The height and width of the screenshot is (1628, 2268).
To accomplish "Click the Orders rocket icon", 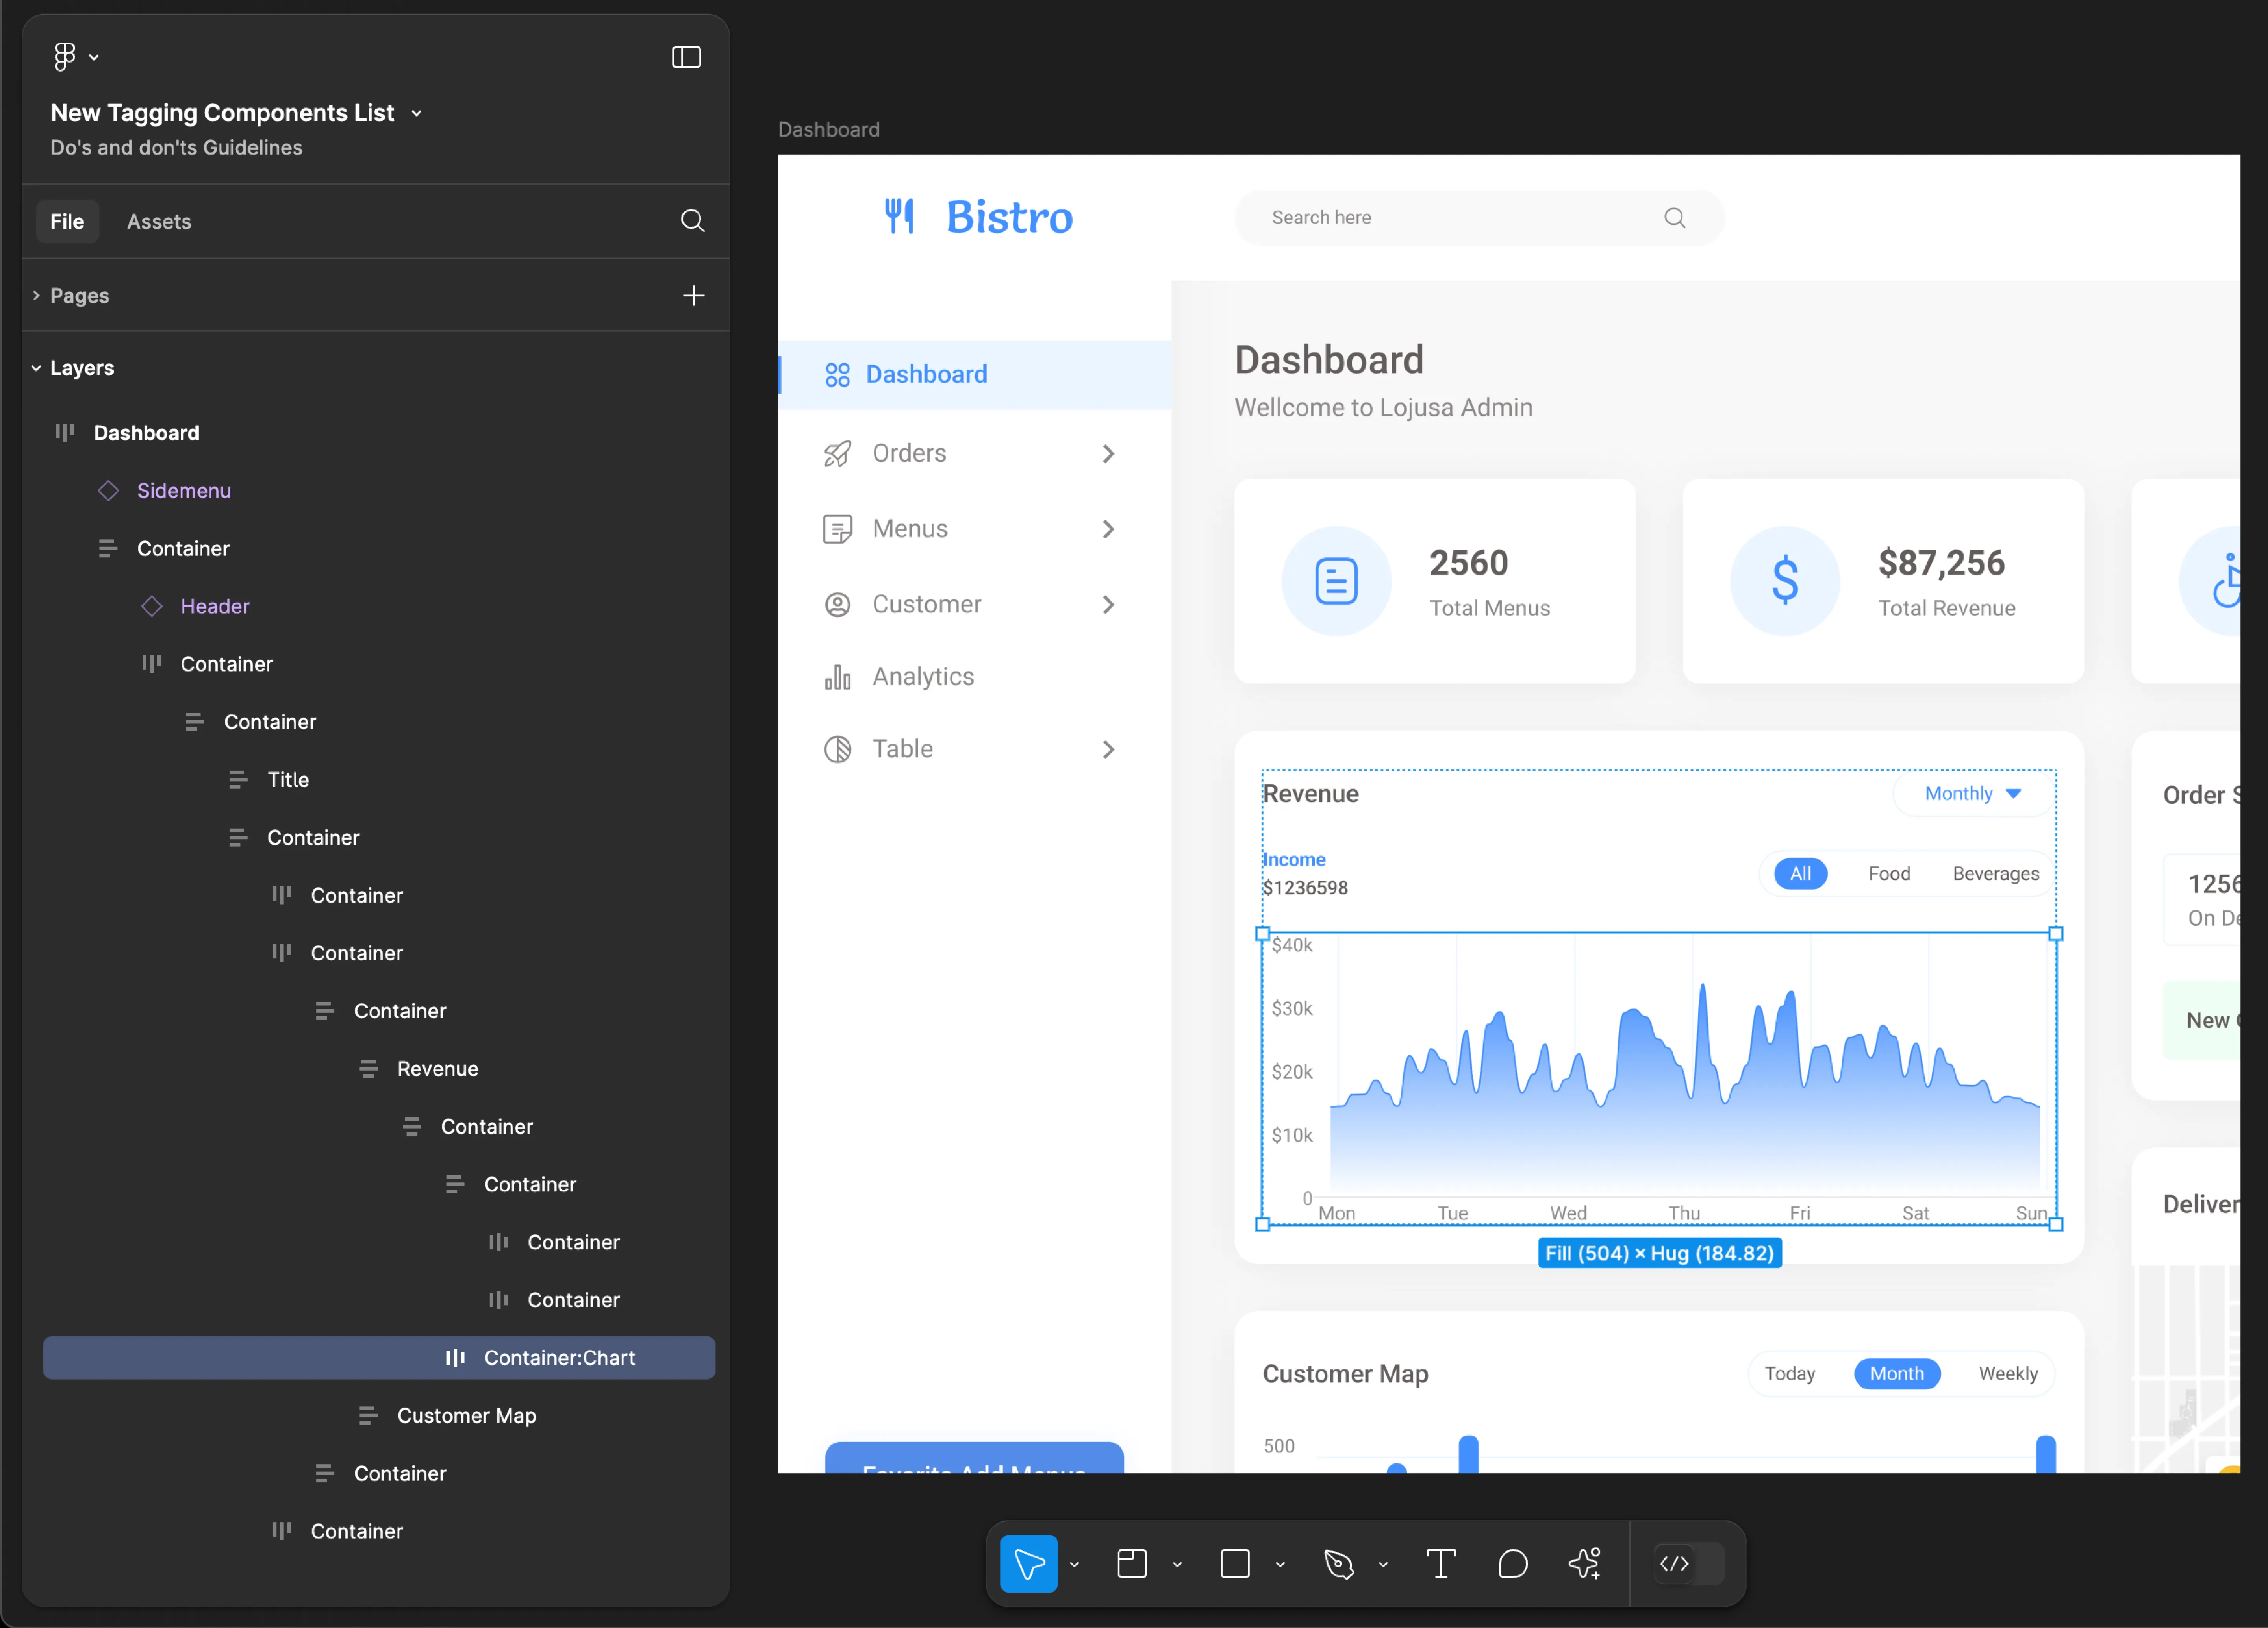I will tap(837, 454).
